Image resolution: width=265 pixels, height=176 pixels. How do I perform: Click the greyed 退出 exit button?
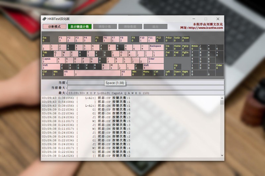[155, 27]
